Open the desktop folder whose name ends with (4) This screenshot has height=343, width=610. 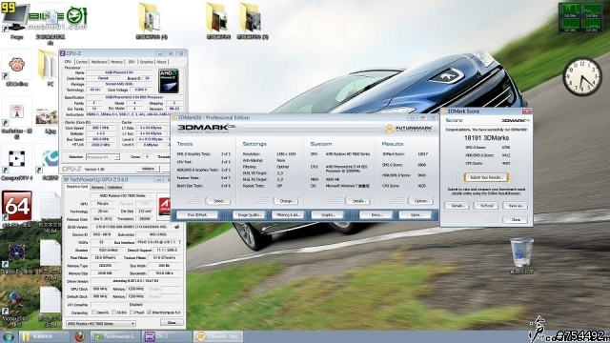151,18
